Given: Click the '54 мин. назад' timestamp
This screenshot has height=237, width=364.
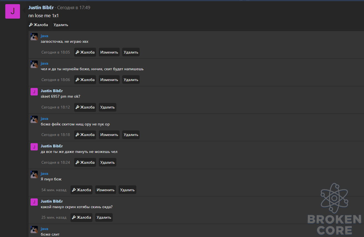Looking at the screenshot, I should click(54, 190).
